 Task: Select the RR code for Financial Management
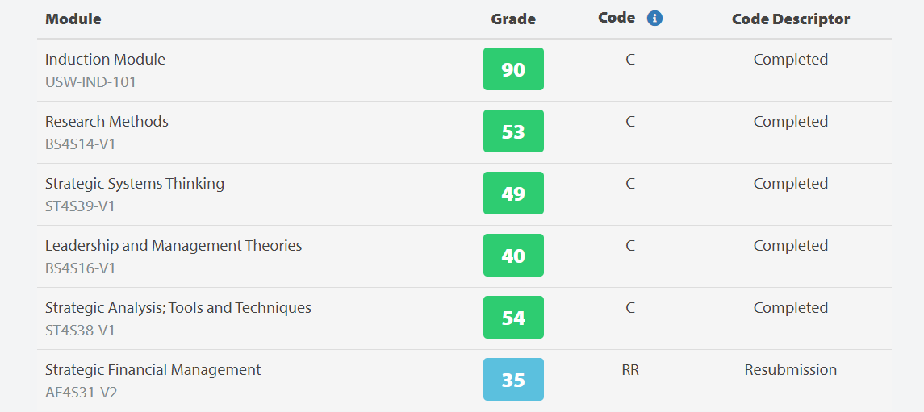pos(630,369)
